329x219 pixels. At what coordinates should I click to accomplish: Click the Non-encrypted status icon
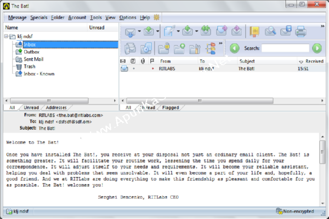tap(279, 211)
